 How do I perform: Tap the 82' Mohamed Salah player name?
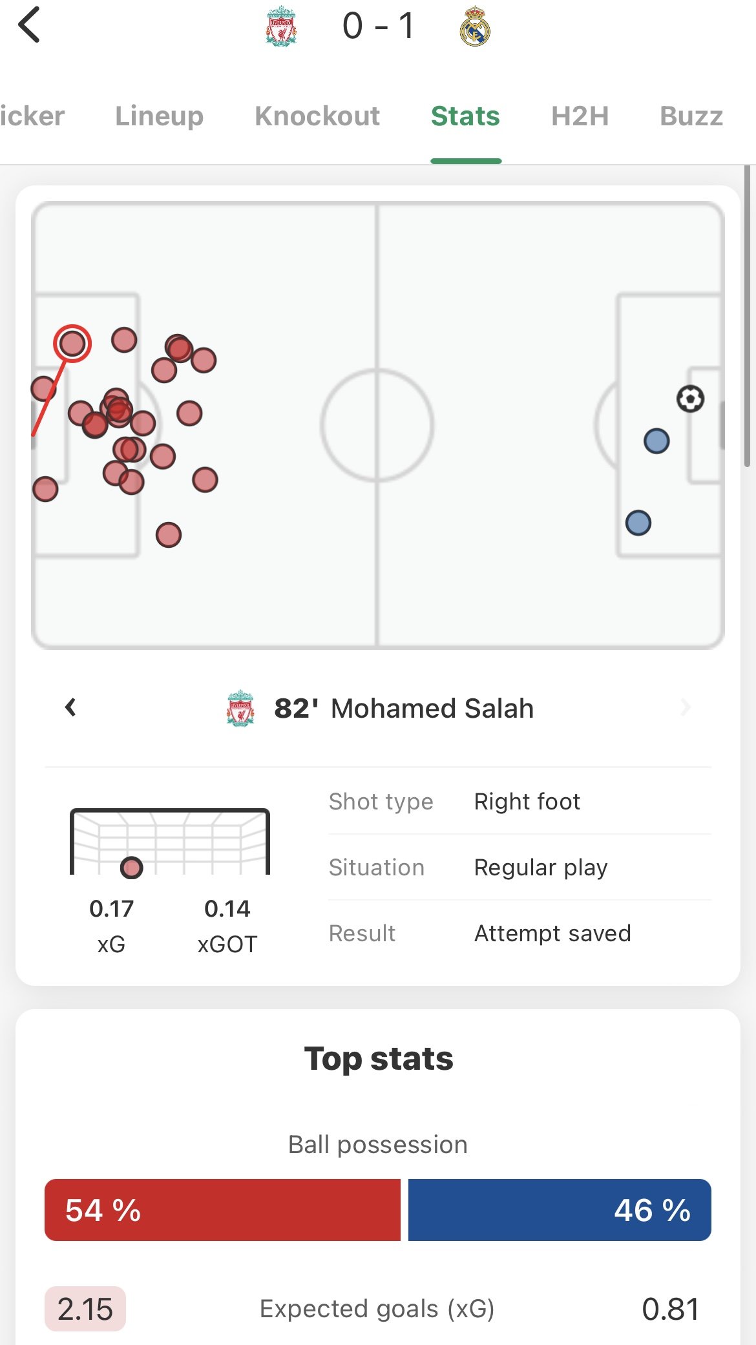pos(404,709)
